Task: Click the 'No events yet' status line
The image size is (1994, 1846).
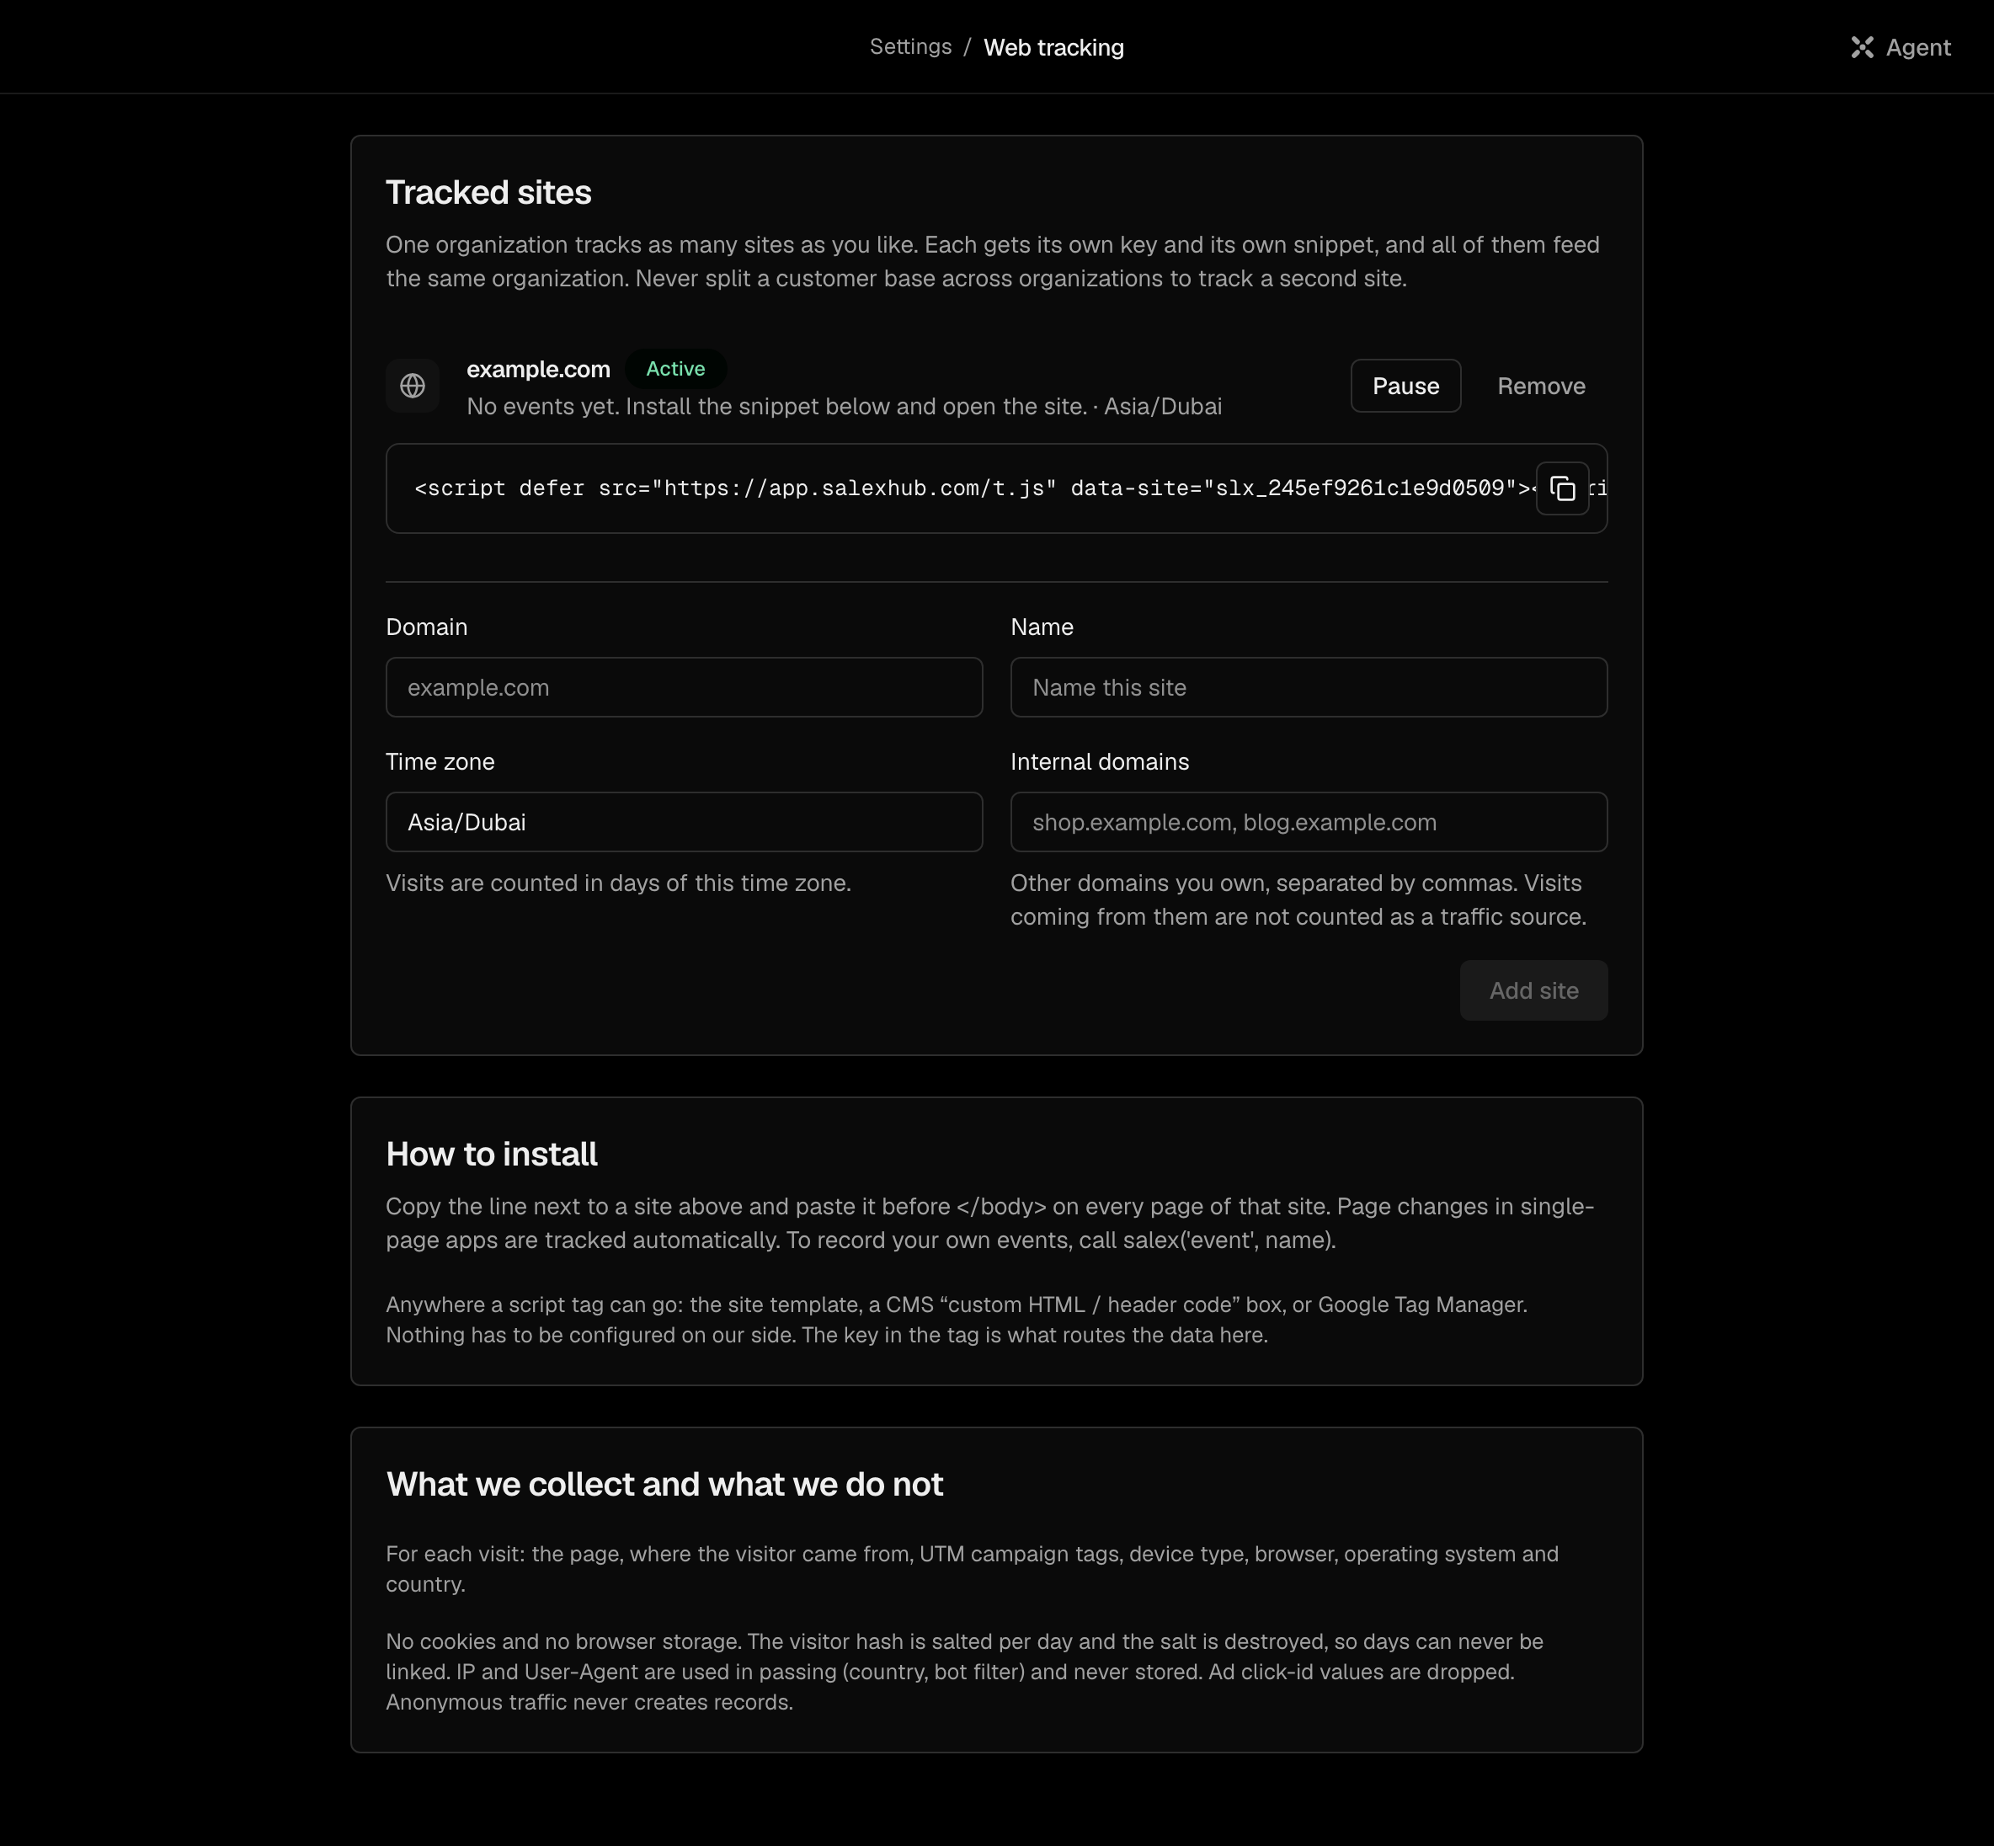Action: 844,407
